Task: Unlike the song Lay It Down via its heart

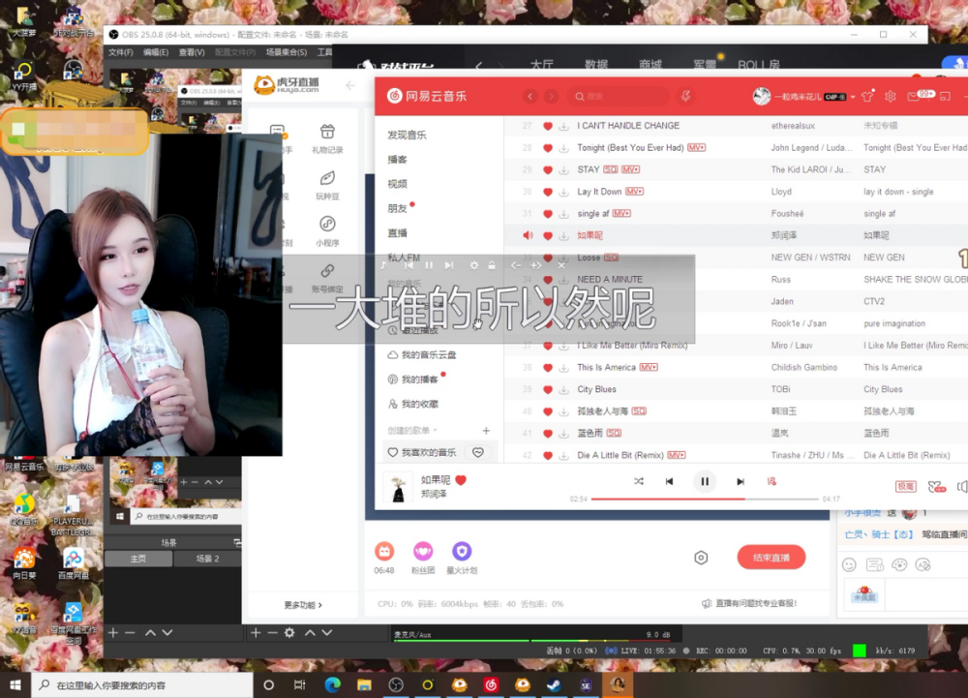Action: 548,192
